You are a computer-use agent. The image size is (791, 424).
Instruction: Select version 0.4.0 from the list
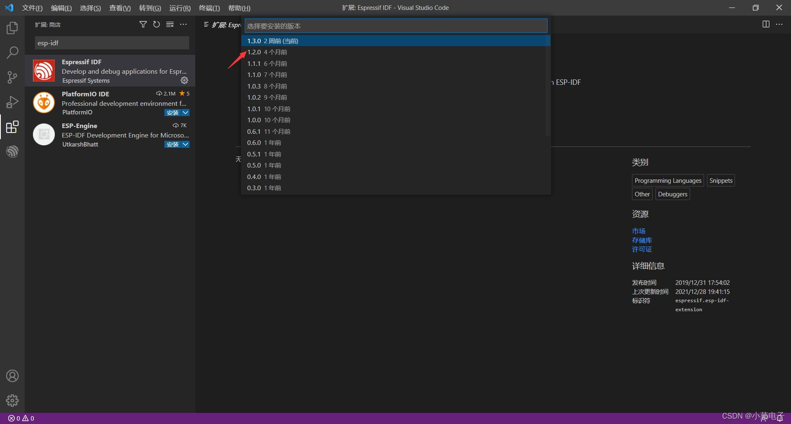396,177
